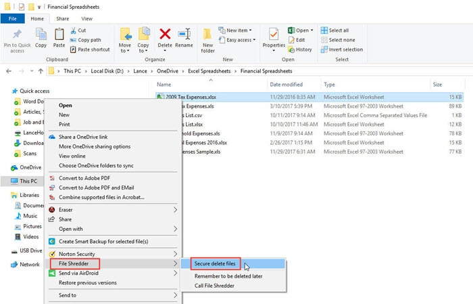473x304 pixels.
Task: Click the Rename icon
Action: 184,34
